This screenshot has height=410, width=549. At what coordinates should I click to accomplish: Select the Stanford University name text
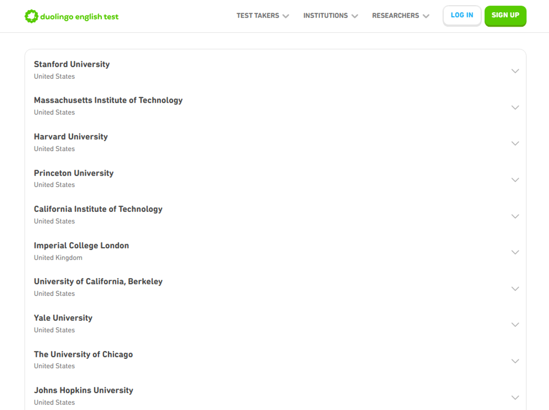click(72, 64)
